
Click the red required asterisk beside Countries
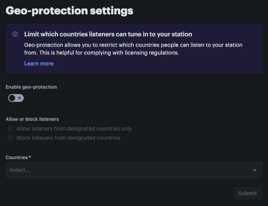(30, 157)
